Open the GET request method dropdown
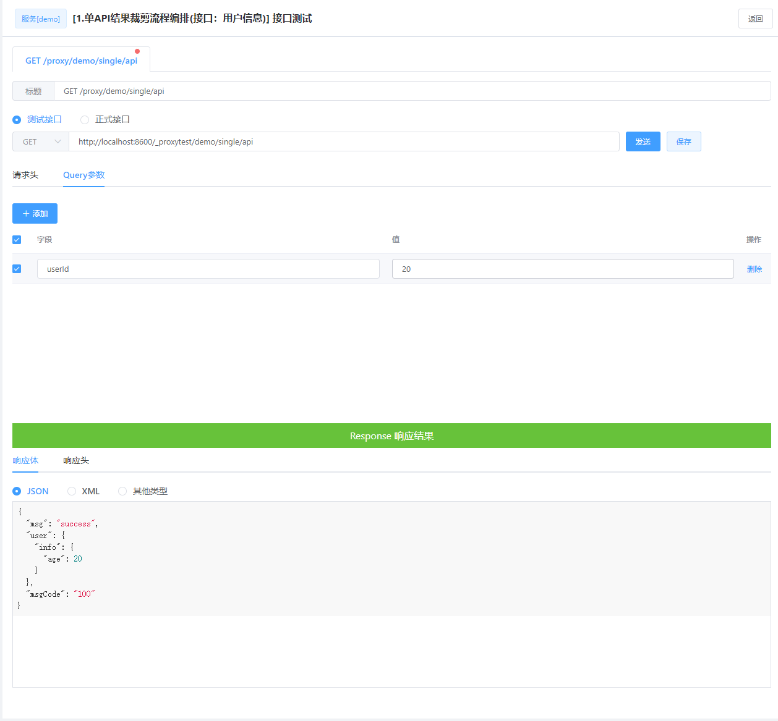 tap(40, 141)
